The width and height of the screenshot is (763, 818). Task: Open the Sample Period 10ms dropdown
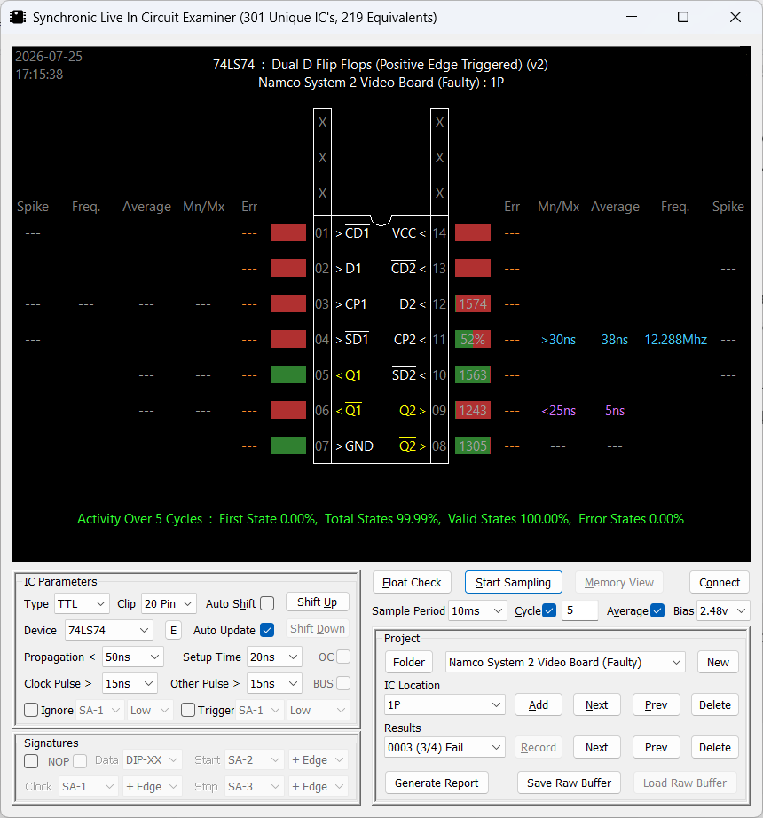477,610
